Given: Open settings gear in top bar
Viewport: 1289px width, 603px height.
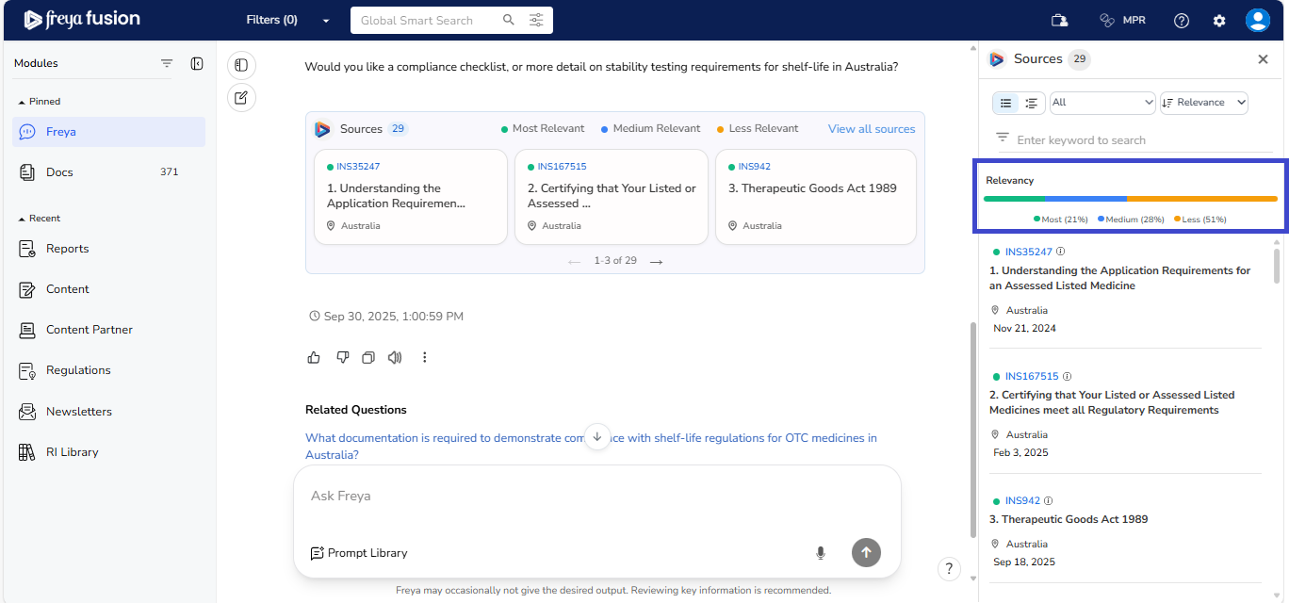Looking at the screenshot, I should [x=1219, y=20].
